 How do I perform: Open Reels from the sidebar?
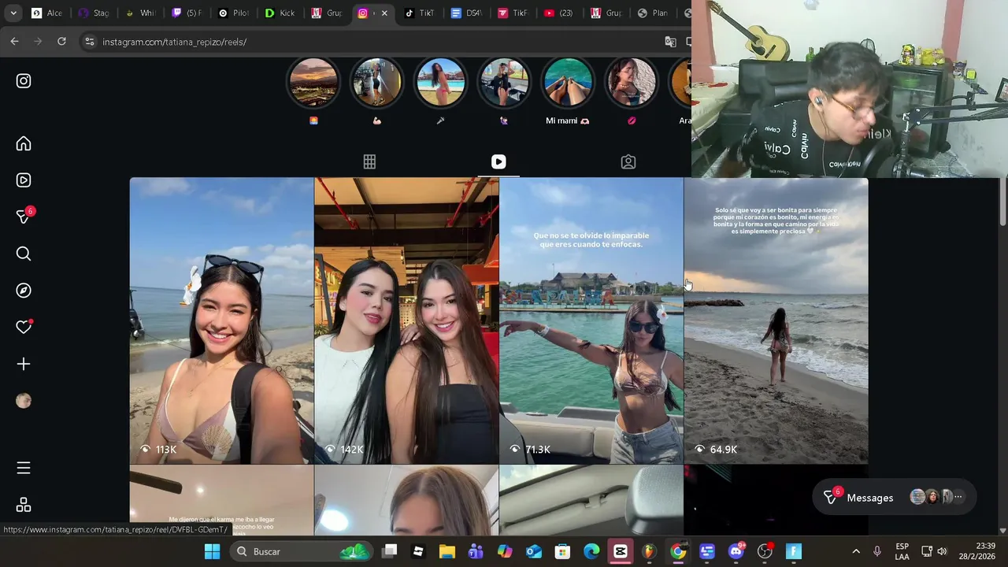24,180
